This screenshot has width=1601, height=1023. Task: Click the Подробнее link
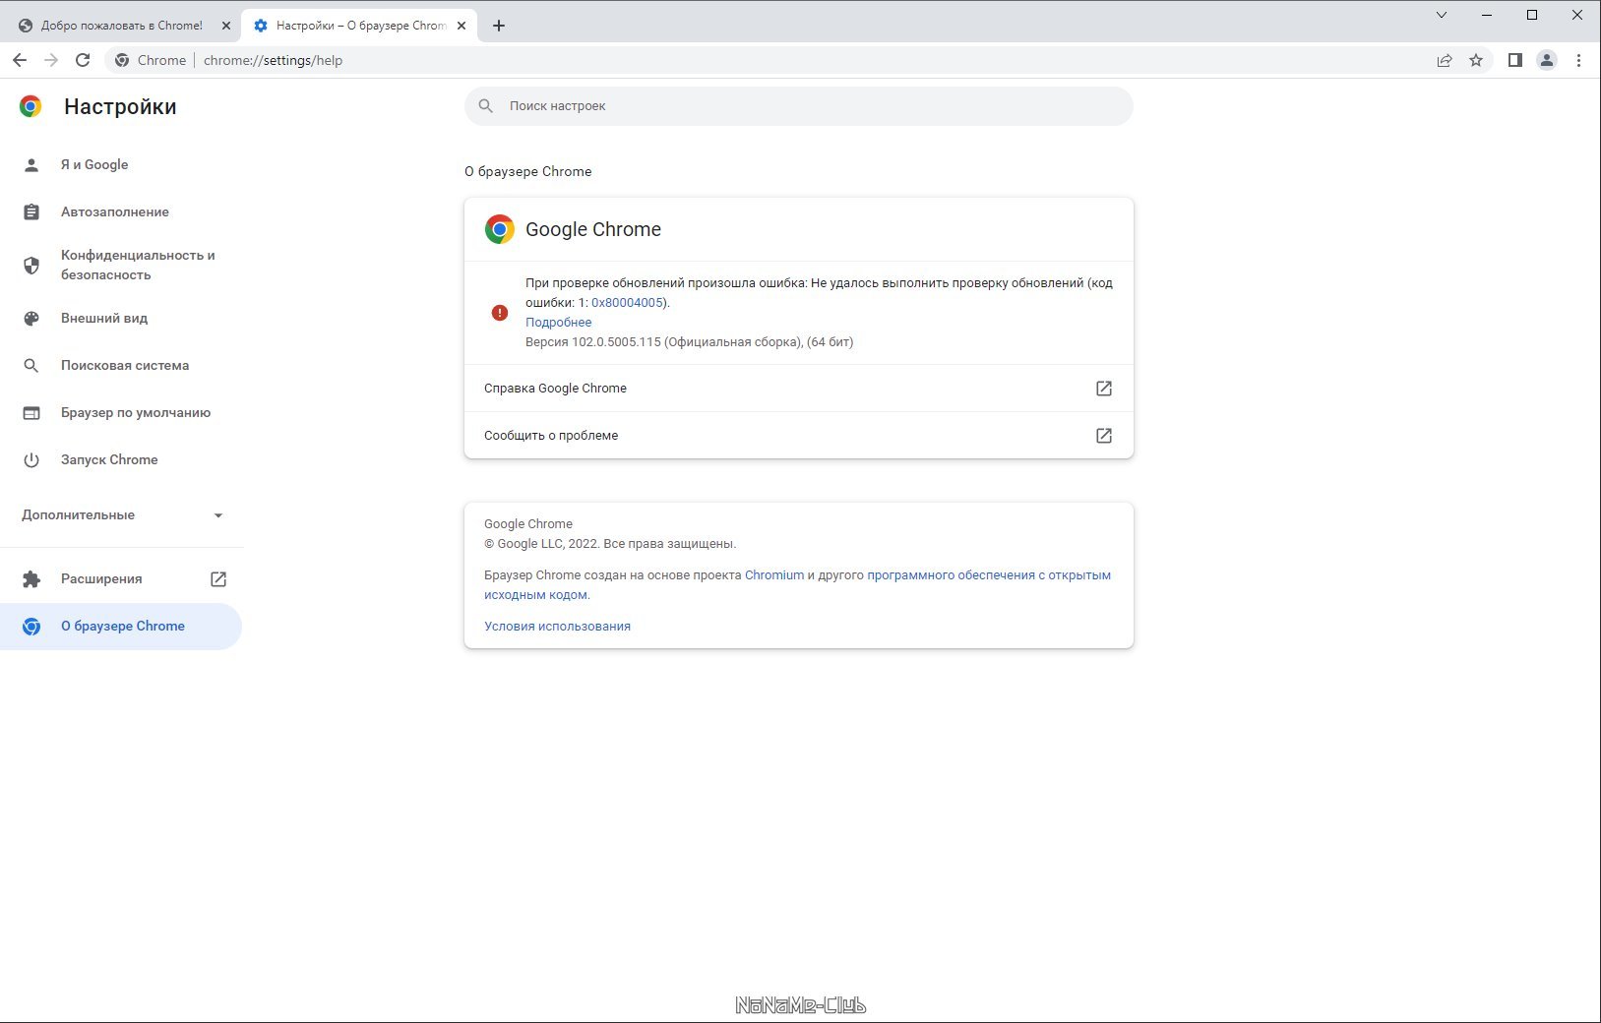(x=558, y=323)
